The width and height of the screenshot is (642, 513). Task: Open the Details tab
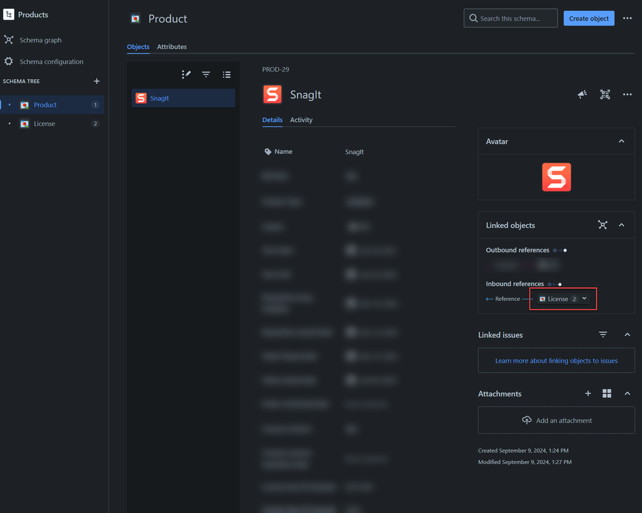tap(272, 120)
